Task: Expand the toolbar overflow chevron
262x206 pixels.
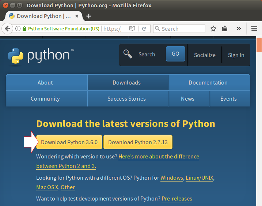Action: [239, 29]
